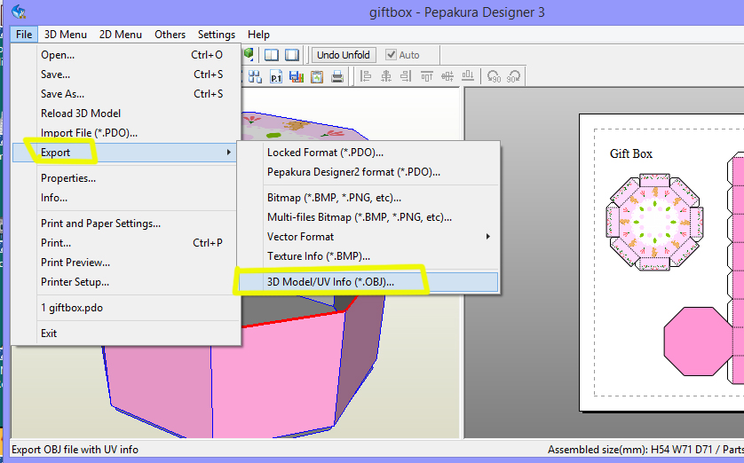This screenshot has width=744, height=463.
Task: Switch to split 3D/2D window layout
Action: click(x=272, y=55)
